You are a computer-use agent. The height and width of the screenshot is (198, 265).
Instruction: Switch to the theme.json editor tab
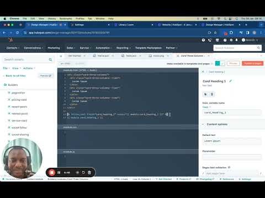pos(103,56)
